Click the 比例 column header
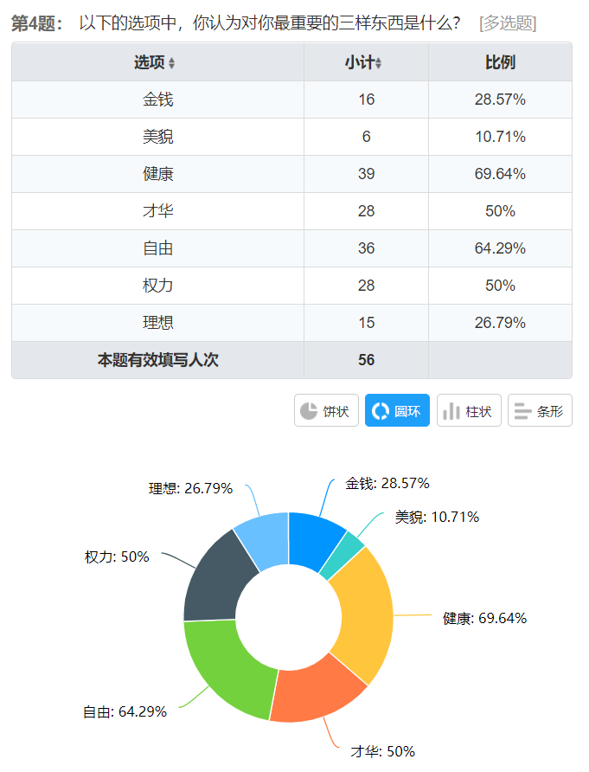This screenshot has width=589, height=772. click(500, 62)
